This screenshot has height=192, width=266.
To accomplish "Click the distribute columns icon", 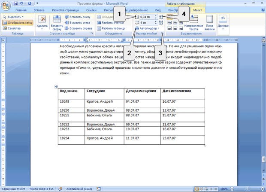I will (x=161, y=23).
